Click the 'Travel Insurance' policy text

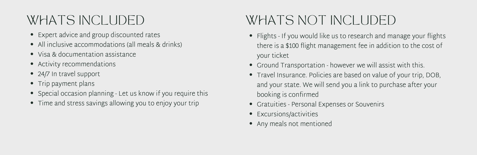349,85
